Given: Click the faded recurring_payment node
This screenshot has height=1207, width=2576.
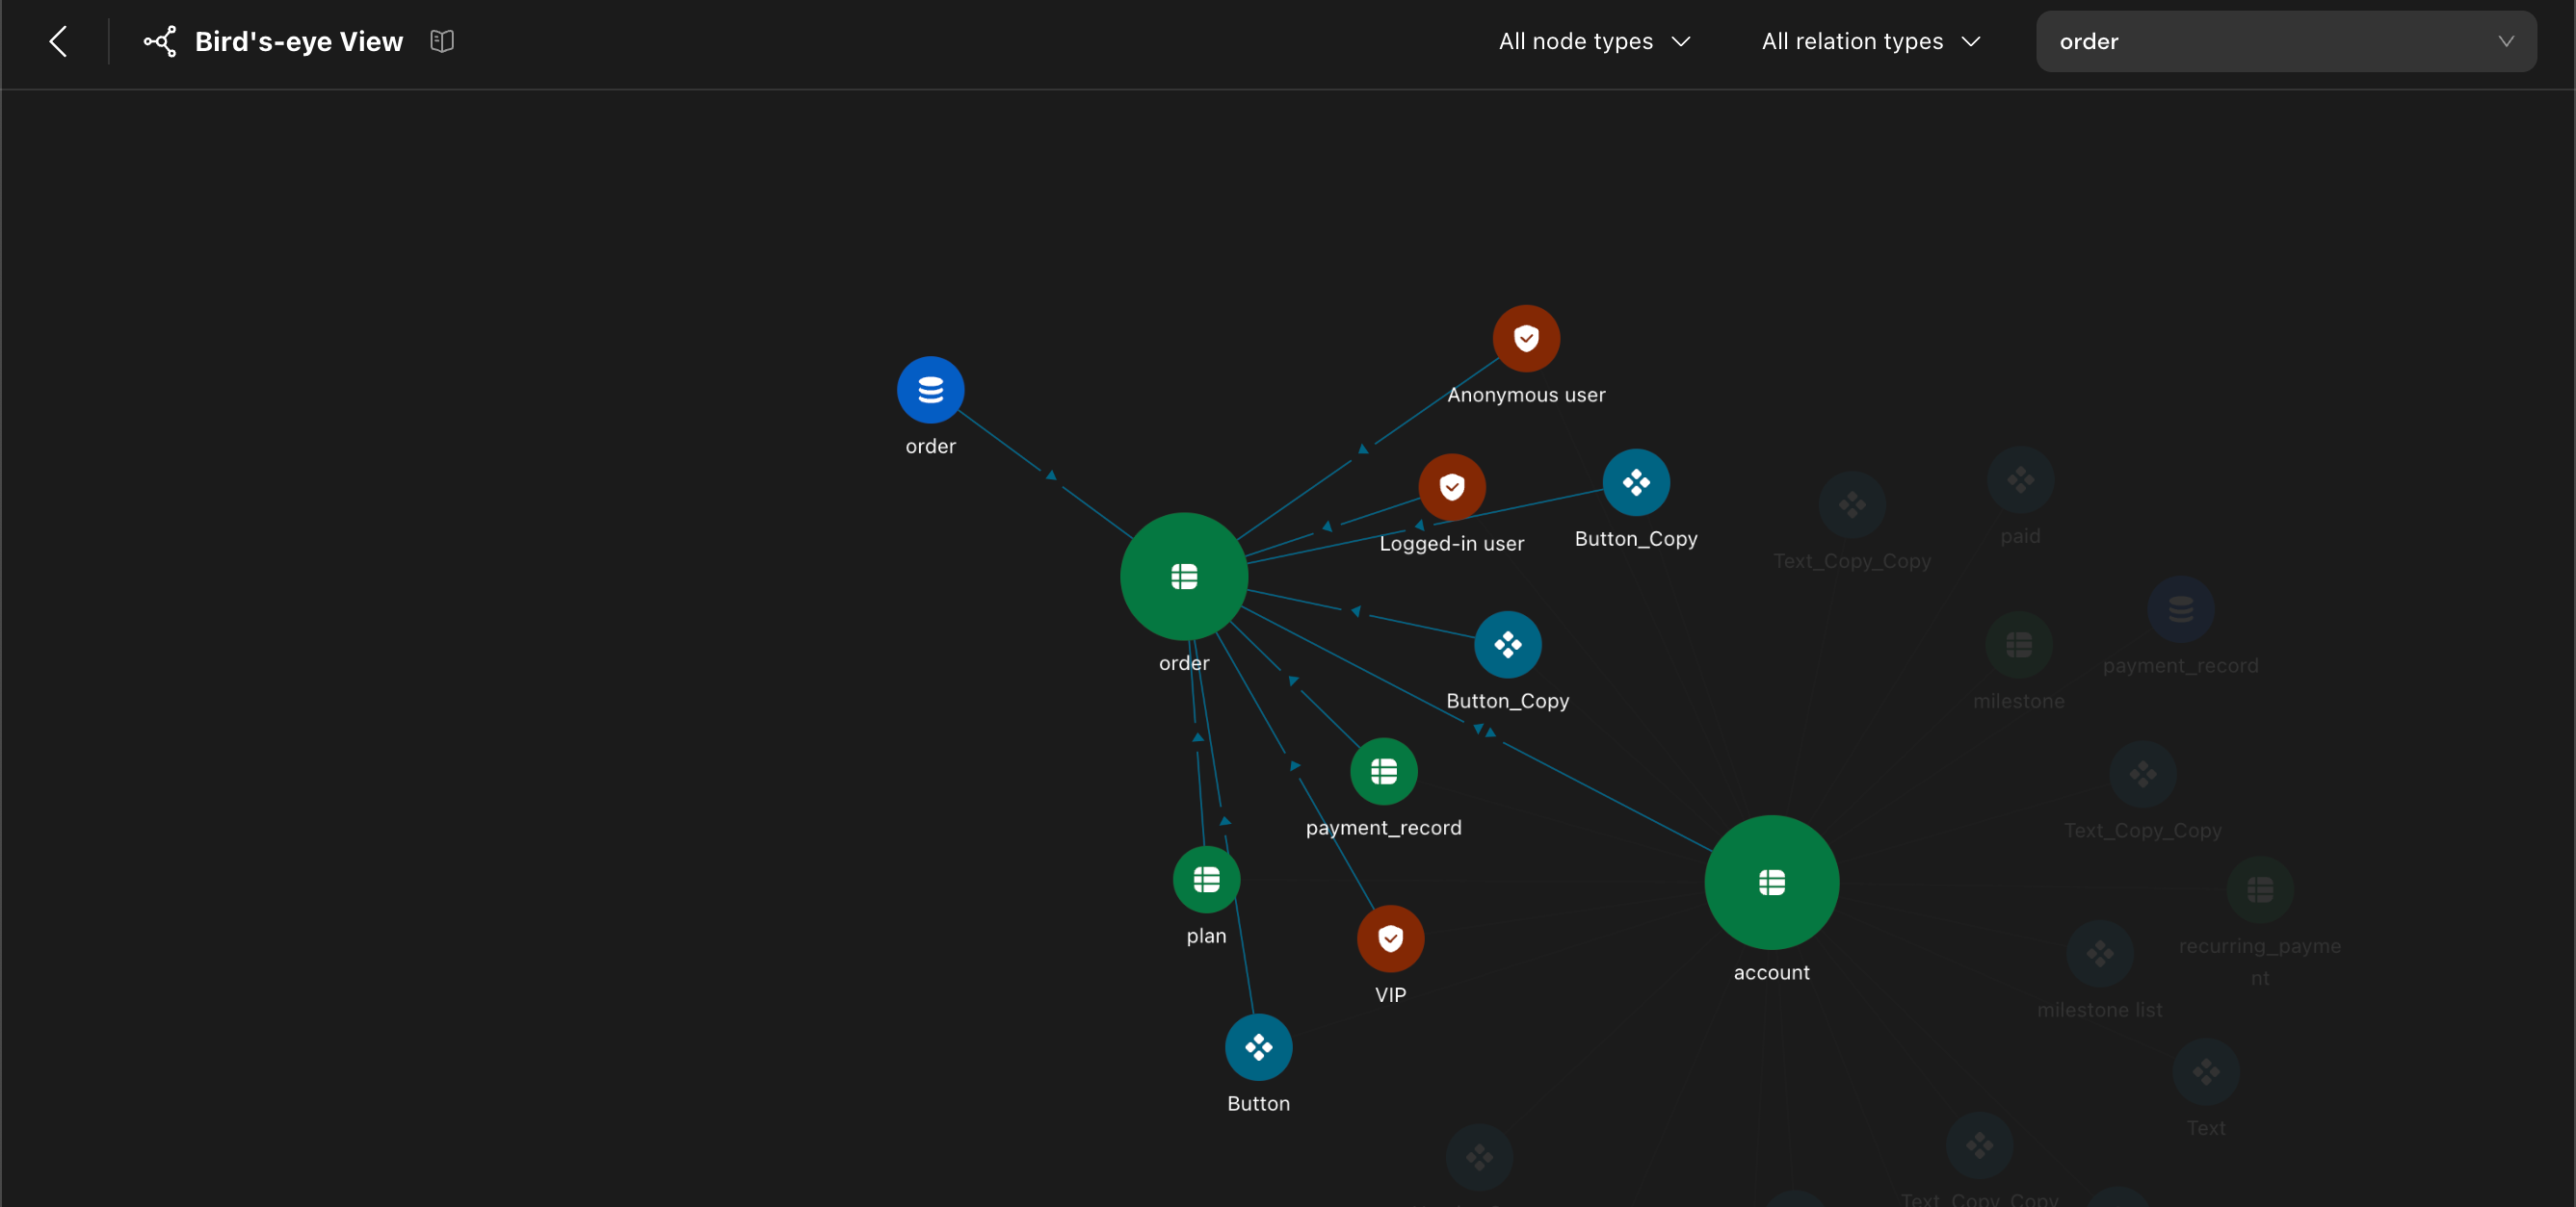Looking at the screenshot, I should [x=2259, y=889].
